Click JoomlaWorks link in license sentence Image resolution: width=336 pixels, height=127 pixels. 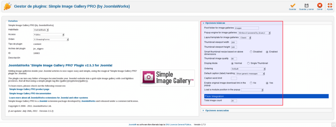(88, 101)
